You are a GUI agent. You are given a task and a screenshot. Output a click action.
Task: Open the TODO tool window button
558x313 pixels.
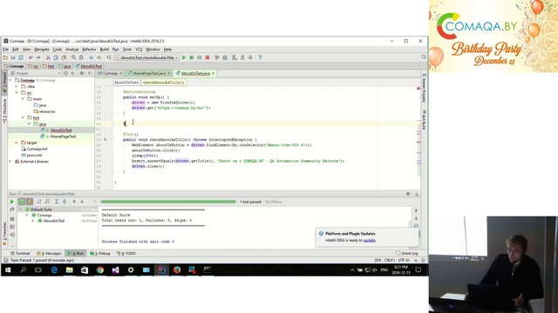[x=126, y=253]
